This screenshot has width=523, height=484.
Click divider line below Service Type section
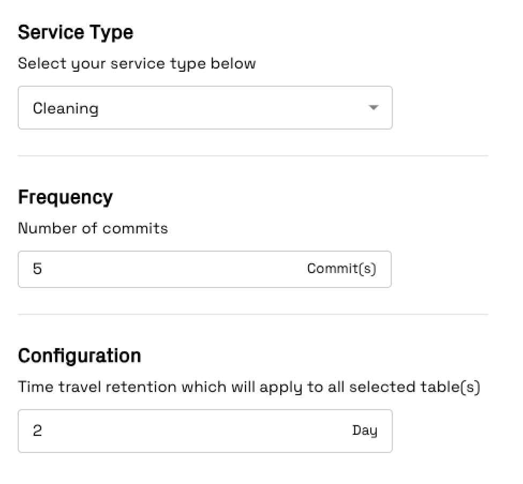(x=253, y=156)
